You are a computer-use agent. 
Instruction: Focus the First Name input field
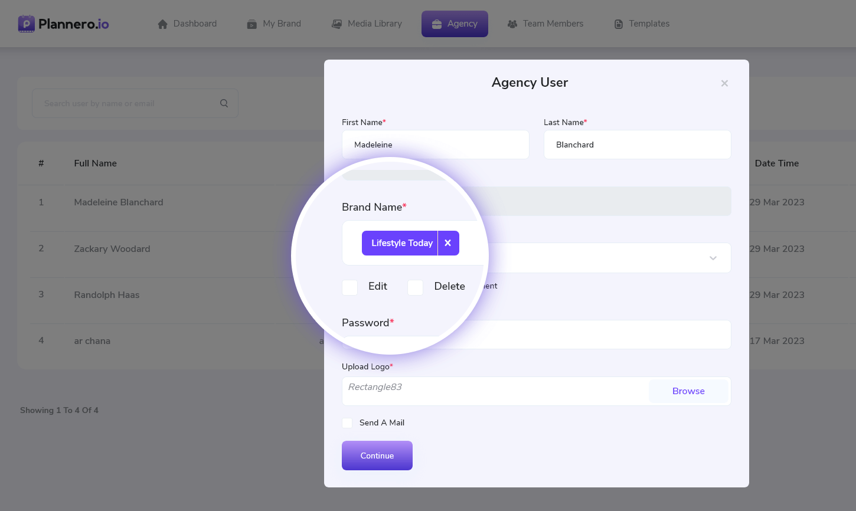point(435,145)
